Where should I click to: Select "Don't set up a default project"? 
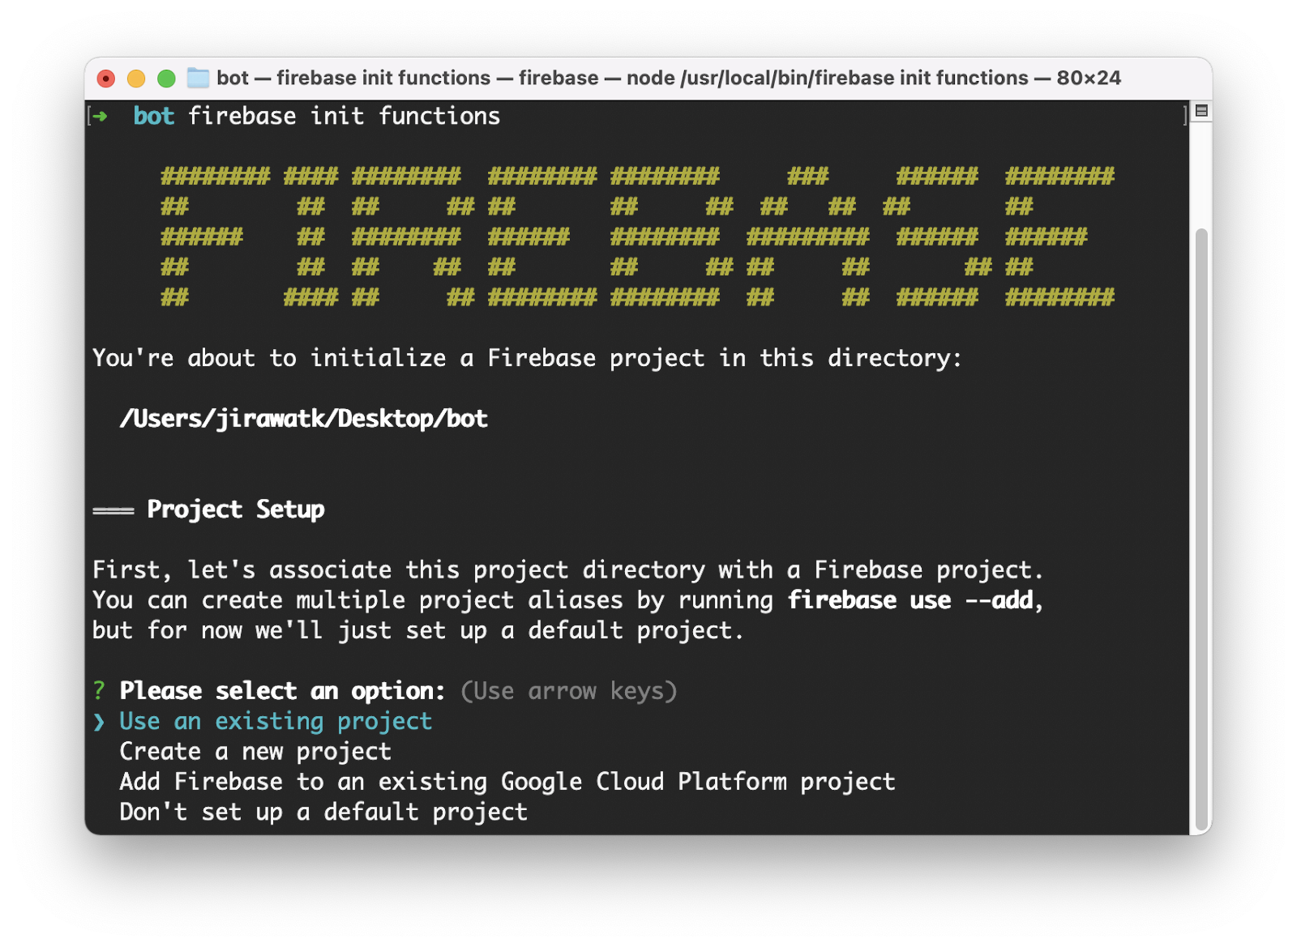323,812
